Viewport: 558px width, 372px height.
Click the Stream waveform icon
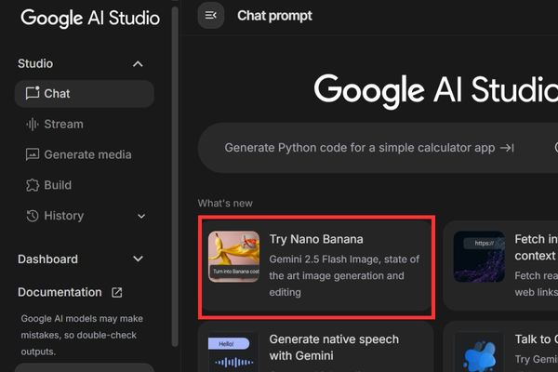pyautogui.click(x=33, y=124)
